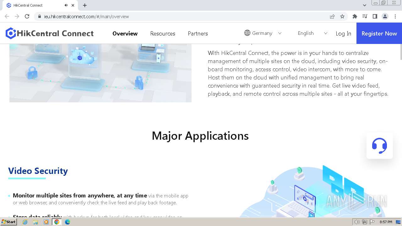Expand the English language dropdown
The width and height of the screenshot is (402, 226).
click(x=312, y=33)
